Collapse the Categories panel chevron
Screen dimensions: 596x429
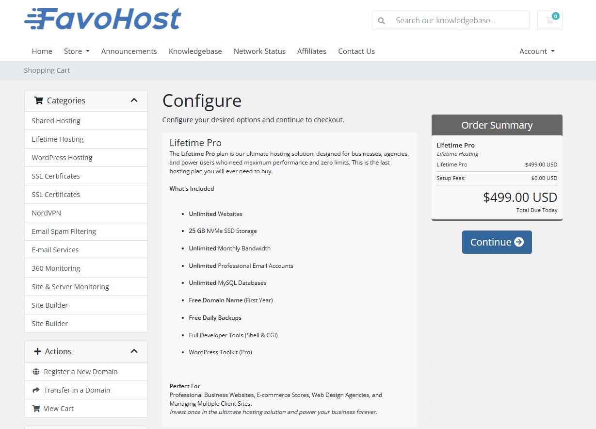coord(134,100)
